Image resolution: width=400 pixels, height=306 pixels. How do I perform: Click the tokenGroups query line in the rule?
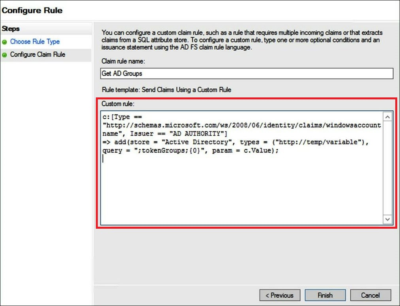(x=189, y=151)
